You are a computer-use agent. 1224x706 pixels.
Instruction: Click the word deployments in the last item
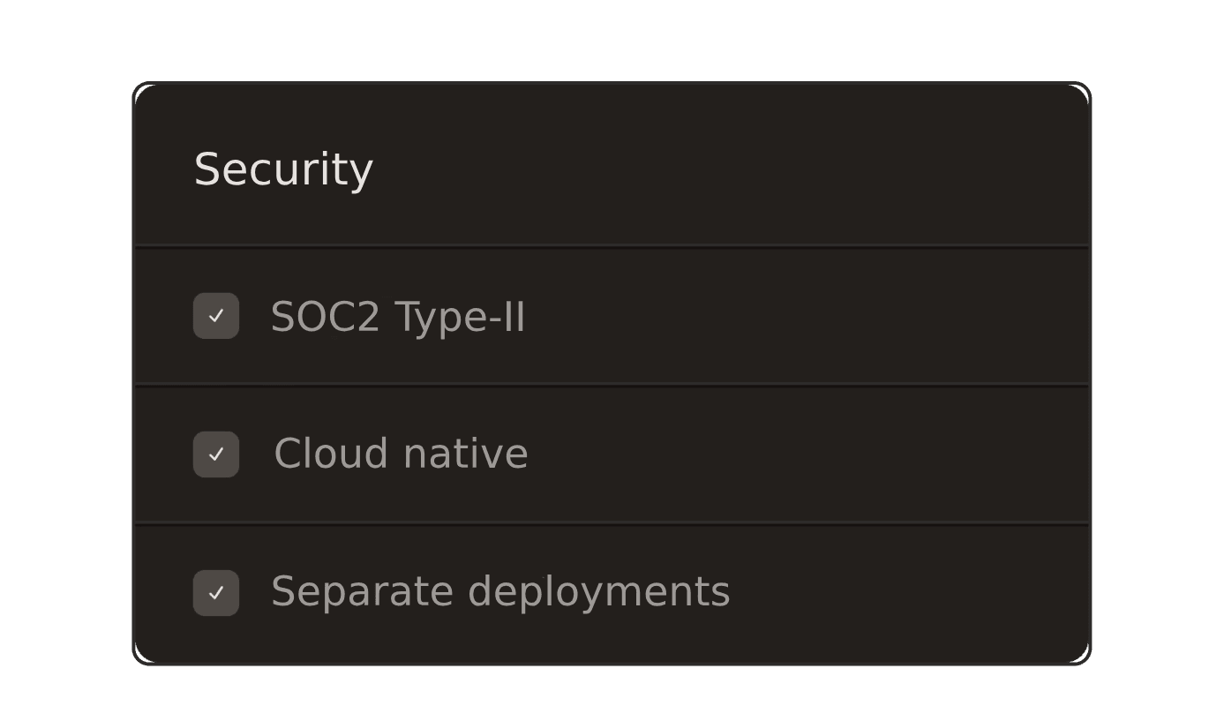pyautogui.click(x=598, y=593)
